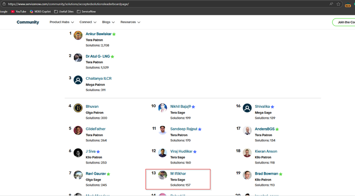Screen dimensions: 355x196
Task: Expand the Resources dropdown
Action: pos(130,22)
